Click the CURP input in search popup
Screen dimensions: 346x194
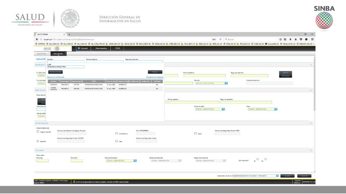[66, 67]
